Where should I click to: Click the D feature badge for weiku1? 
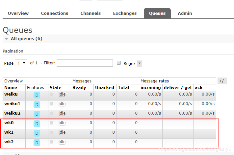[37, 104]
